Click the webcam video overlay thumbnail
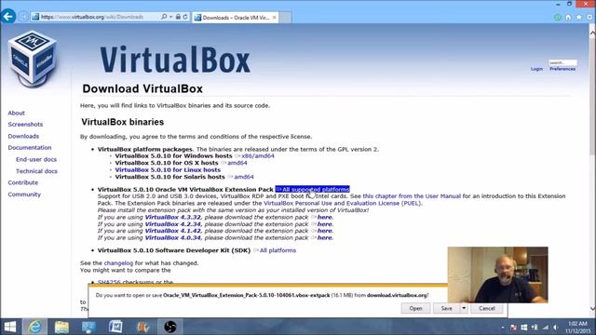 pyautogui.click(x=497, y=275)
